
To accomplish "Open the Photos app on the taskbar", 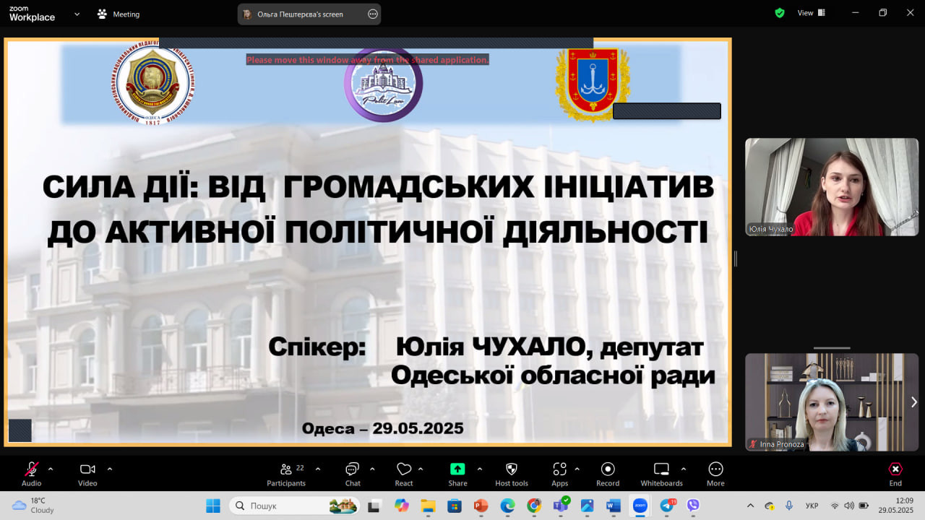I will pyautogui.click(x=587, y=506).
